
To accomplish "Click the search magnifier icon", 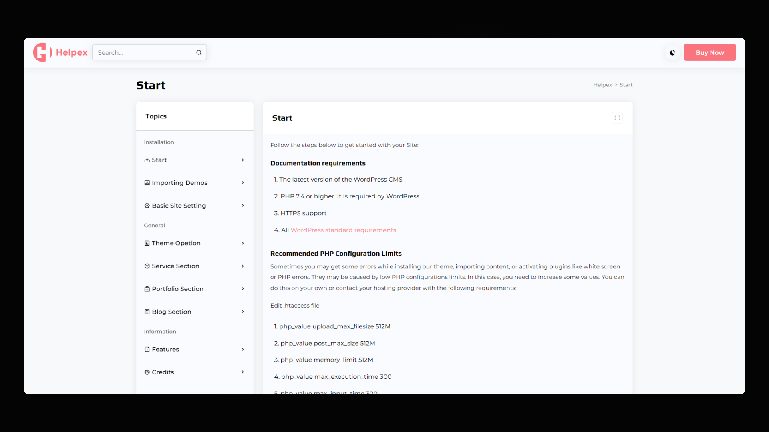I will pyautogui.click(x=199, y=53).
